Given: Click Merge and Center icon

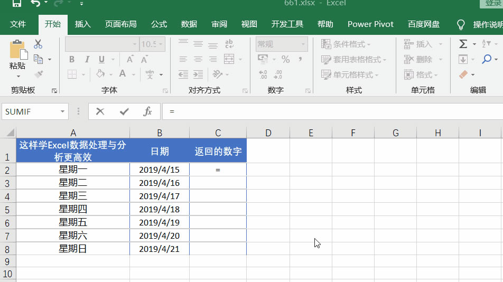Looking at the screenshot, I should point(229,59).
